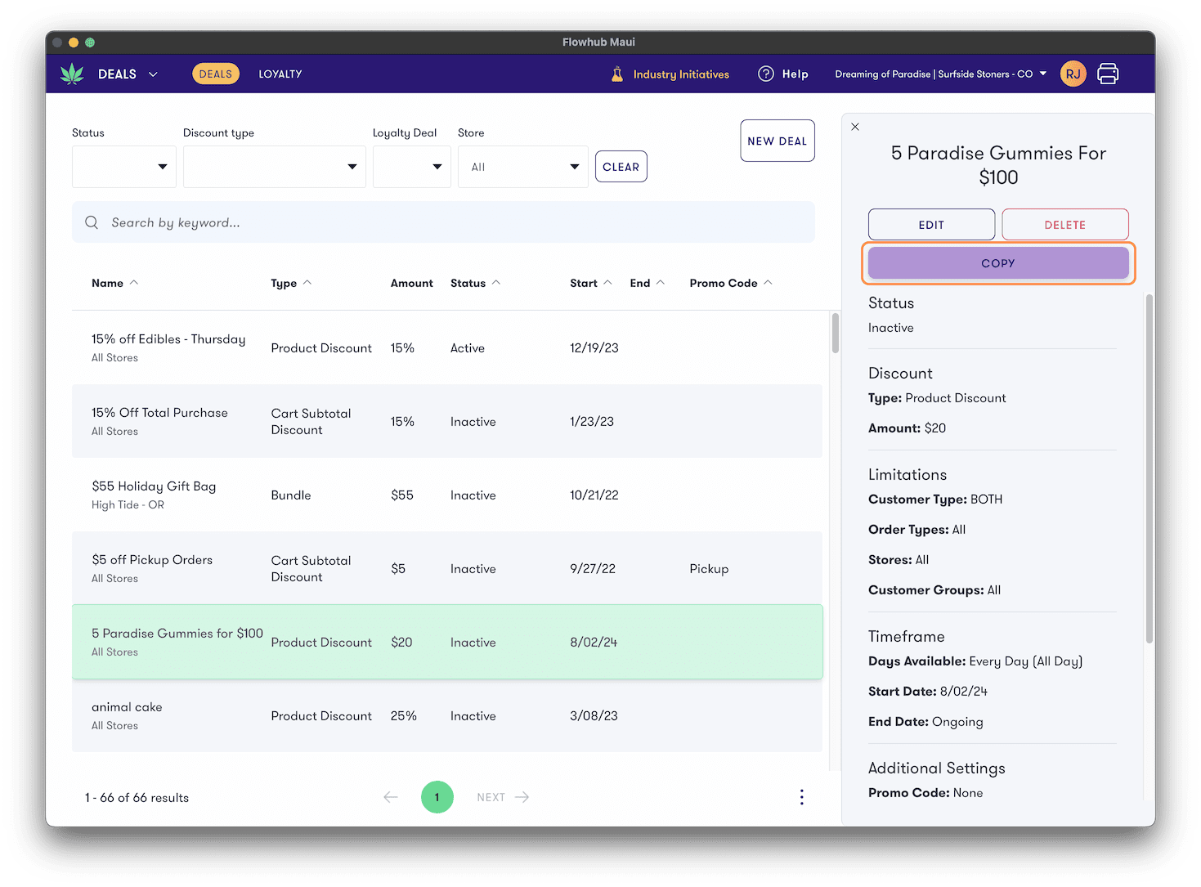1201x887 pixels.
Task: Select the 15% Off Total Purchase deal
Action: (x=447, y=421)
